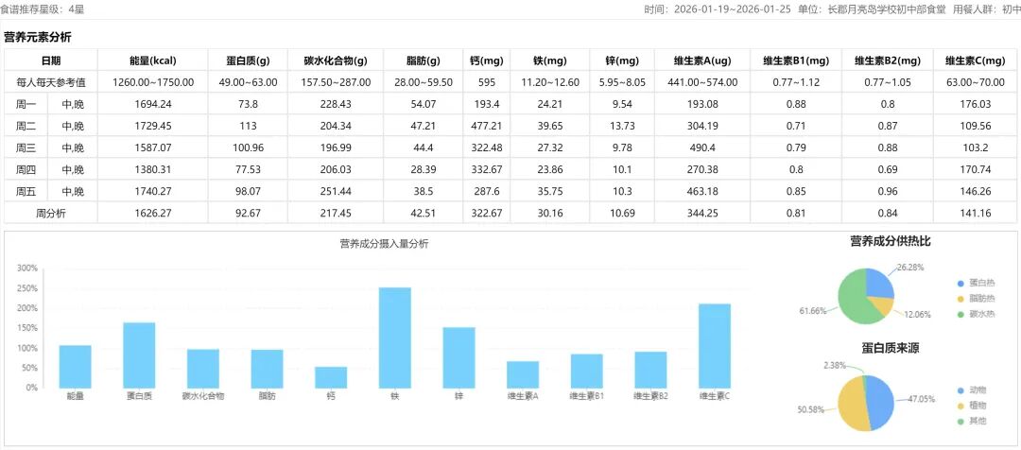Click the 碳水化合物(g) column header
Screen dimensions: 1021x450
coord(336,61)
